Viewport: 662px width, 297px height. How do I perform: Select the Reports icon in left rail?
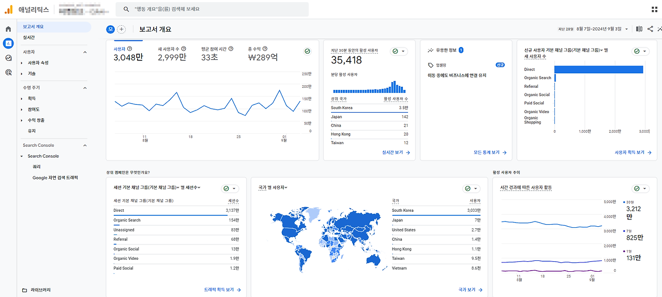pos(8,43)
